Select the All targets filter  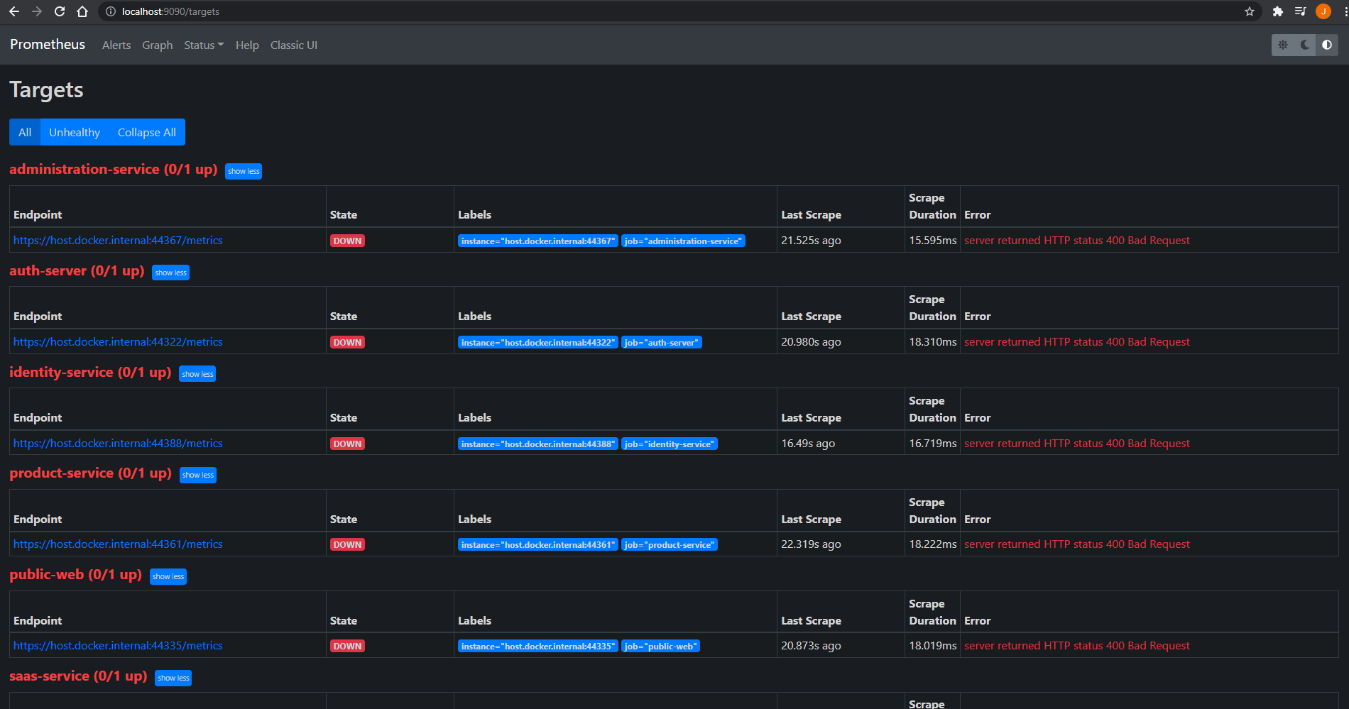[25, 132]
